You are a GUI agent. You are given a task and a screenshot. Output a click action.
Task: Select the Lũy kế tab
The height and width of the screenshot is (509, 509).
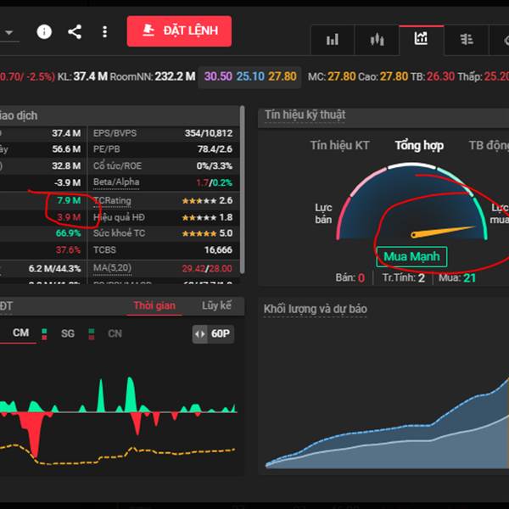[x=216, y=305]
